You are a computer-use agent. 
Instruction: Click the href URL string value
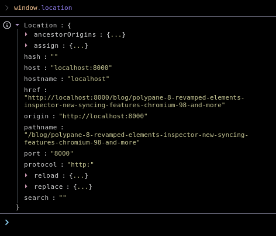134,101
